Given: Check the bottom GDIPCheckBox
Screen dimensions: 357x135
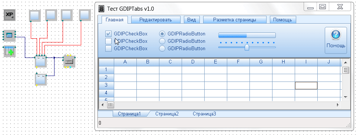Looking at the screenshot, I should pos(109,48).
